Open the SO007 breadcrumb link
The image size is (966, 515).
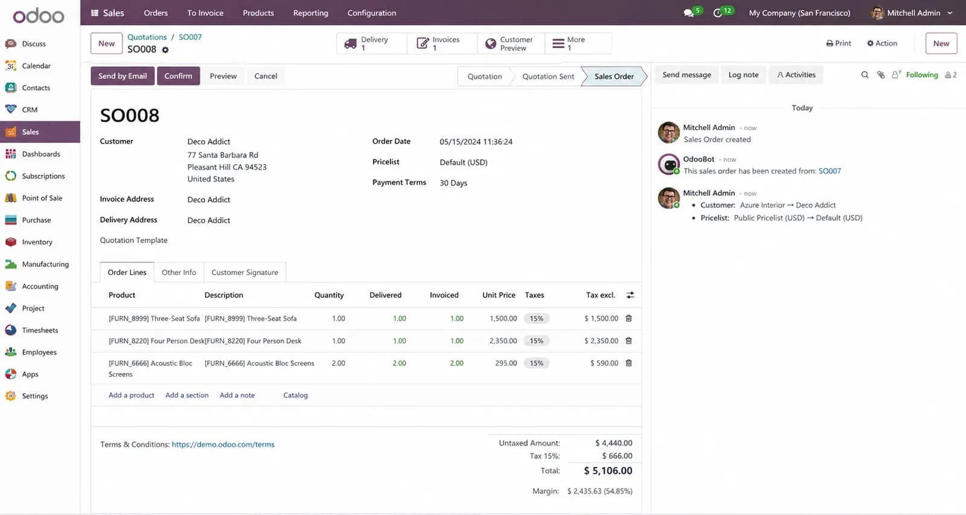190,37
